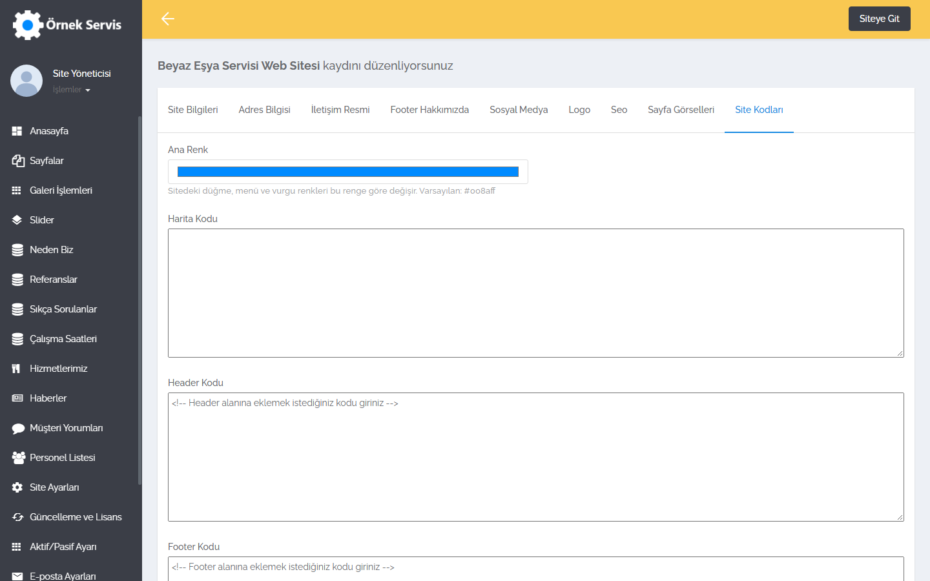Viewport: 930px width, 581px height.
Task: Open the Adres Bilgisi tab
Action: [x=265, y=110]
